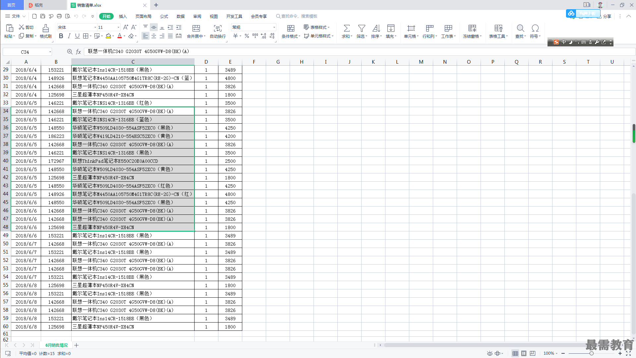Screen dimensions: 636x358
Task: Switch to the 视图 tab
Action: pyautogui.click(x=214, y=16)
